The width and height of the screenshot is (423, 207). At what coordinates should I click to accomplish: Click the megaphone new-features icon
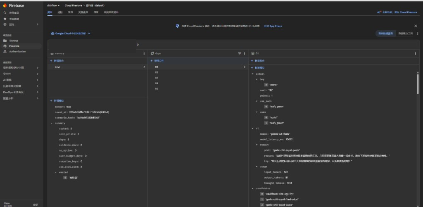[379, 12]
